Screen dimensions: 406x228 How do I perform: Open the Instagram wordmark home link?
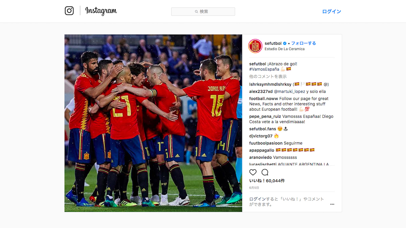[x=101, y=11]
